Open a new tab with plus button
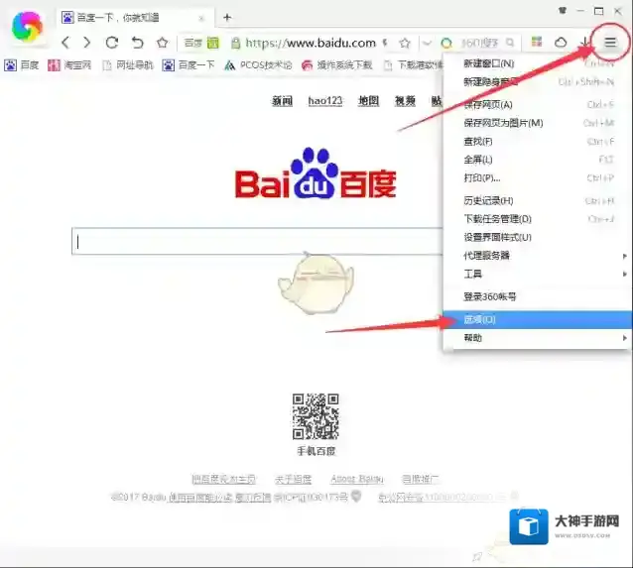 (227, 17)
